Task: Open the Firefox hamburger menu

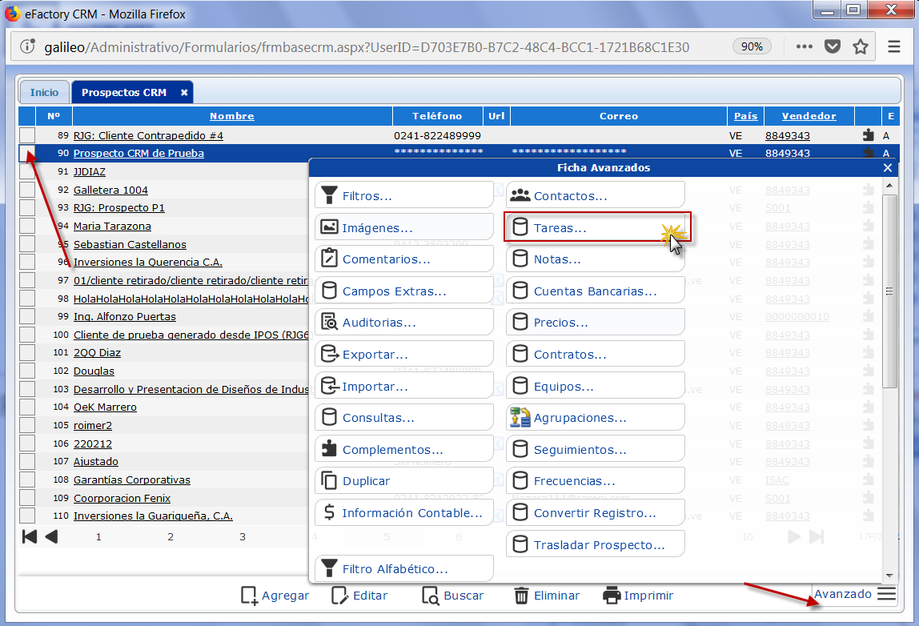Action: coord(894,46)
